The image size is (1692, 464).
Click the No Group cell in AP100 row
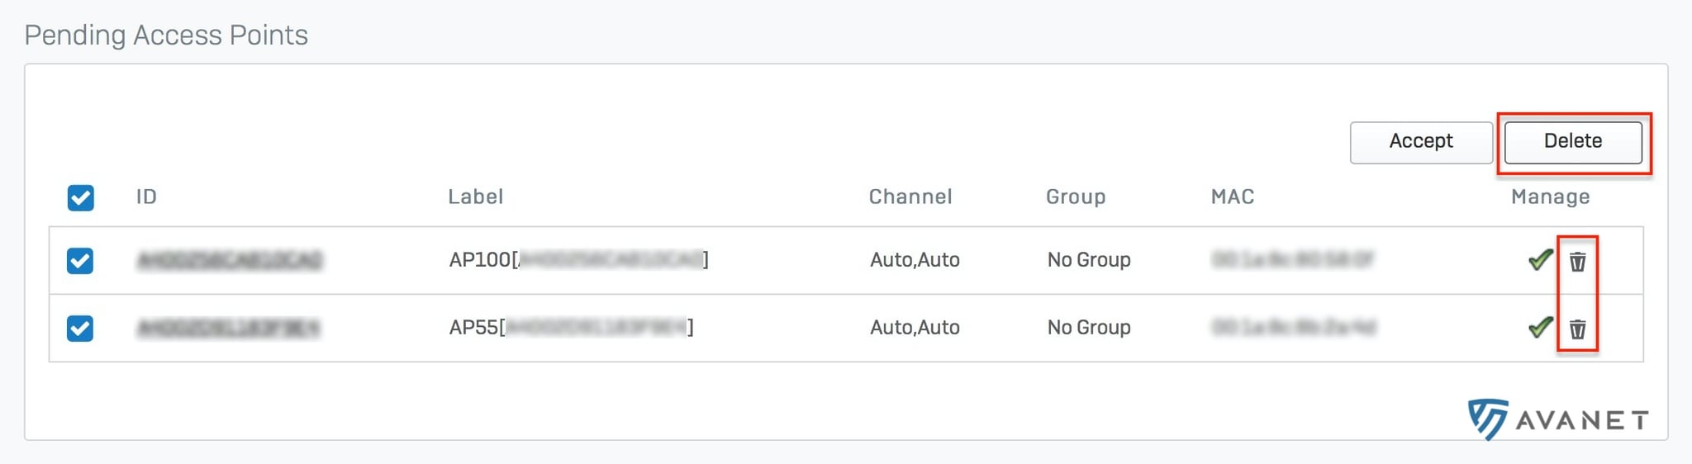[x=1089, y=260]
